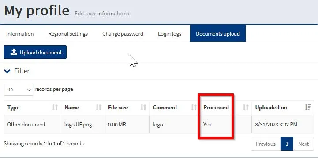318x158 pixels.
Task: Click the Previous page button
Action: 266,144
